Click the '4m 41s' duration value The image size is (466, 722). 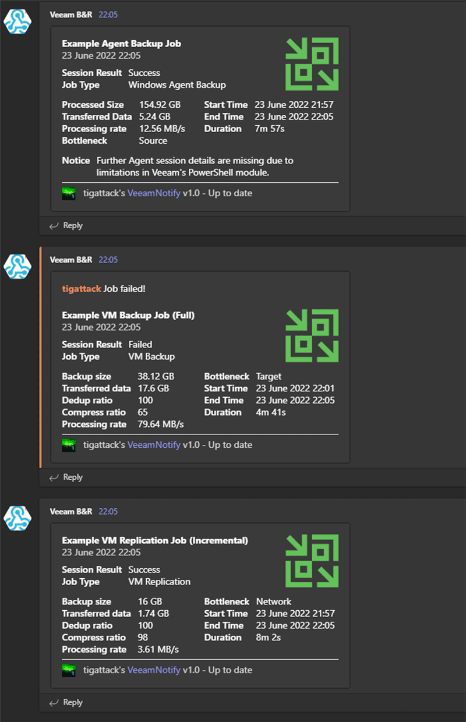(271, 412)
